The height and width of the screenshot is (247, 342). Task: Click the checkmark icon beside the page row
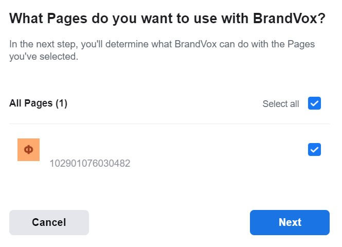314,150
